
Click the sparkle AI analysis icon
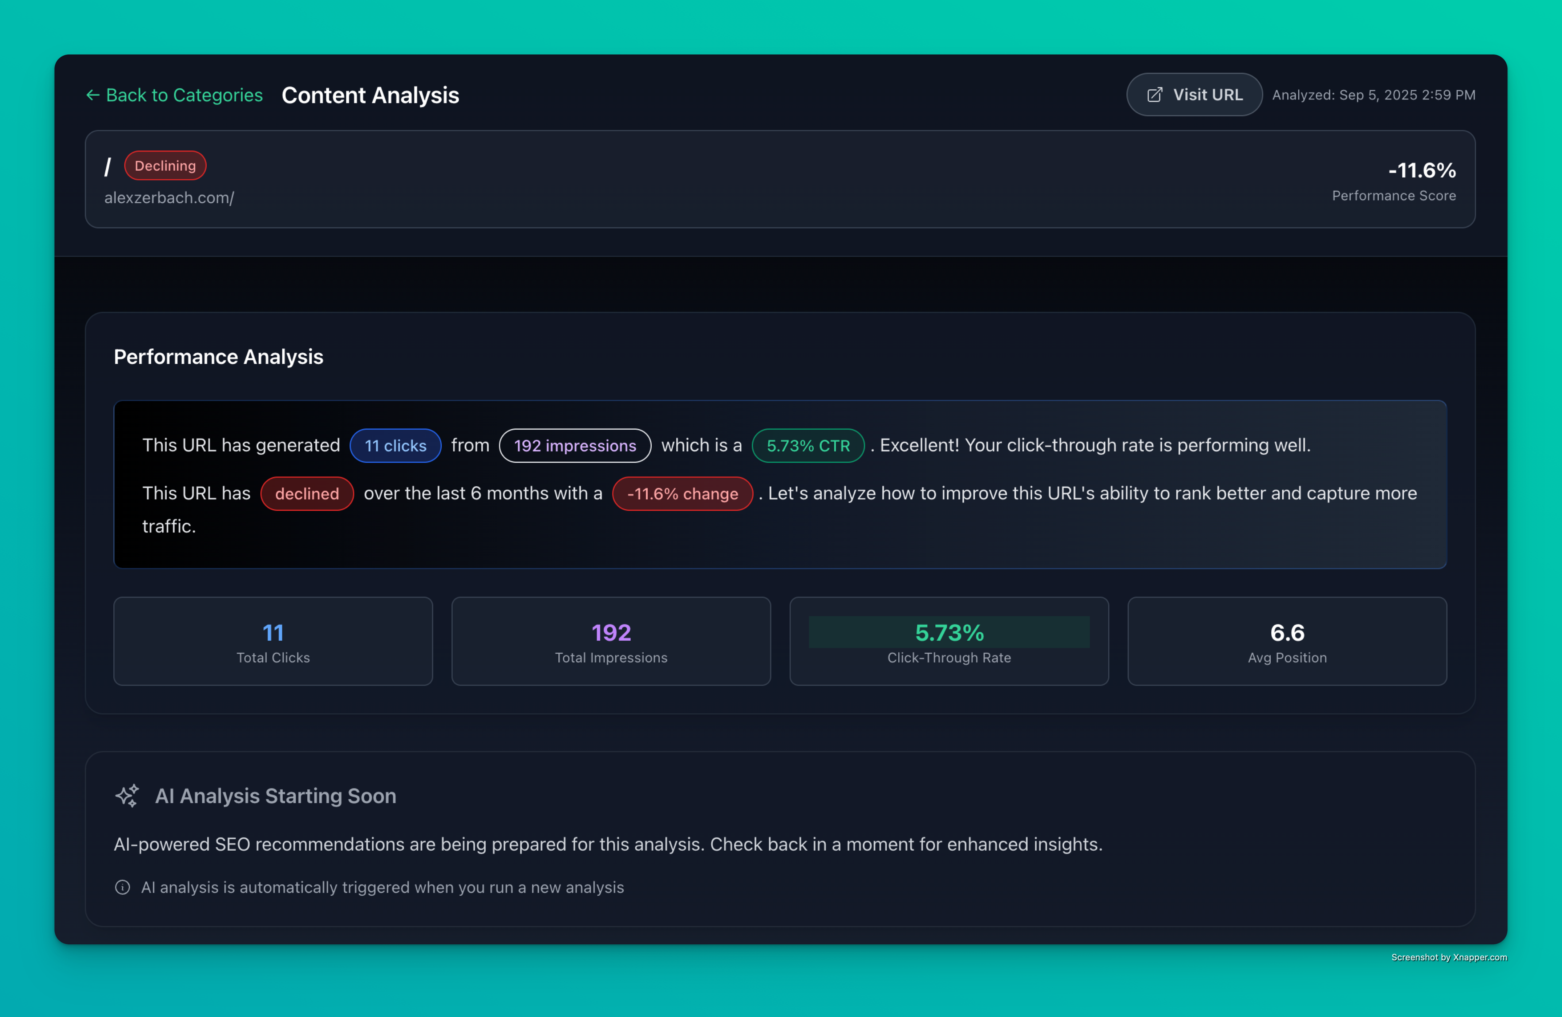(128, 795)
